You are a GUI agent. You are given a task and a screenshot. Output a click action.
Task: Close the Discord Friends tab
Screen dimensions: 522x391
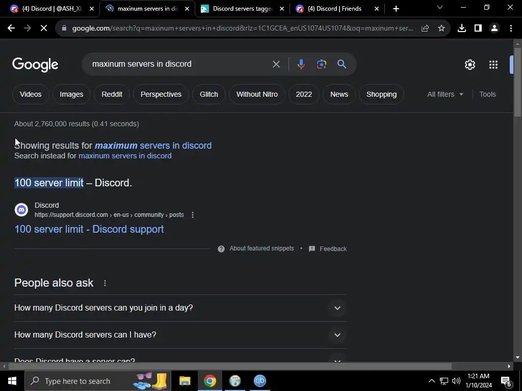click(x=377, y=9)
